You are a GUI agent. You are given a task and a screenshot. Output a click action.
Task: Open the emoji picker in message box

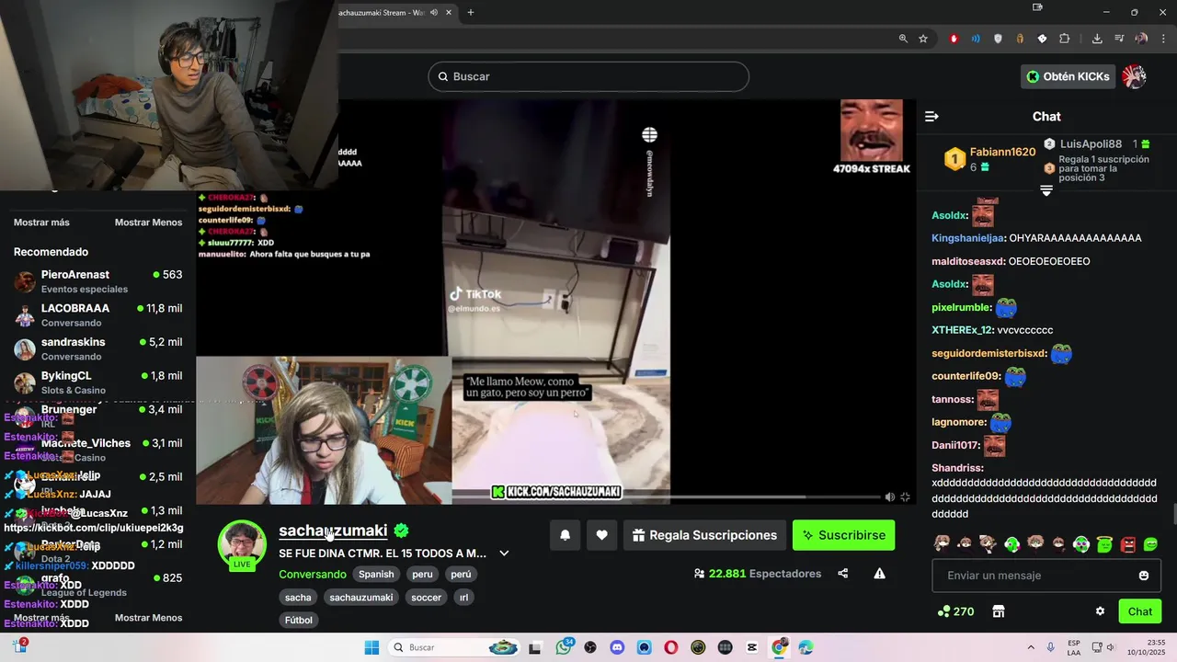[x=1144, y=576]
